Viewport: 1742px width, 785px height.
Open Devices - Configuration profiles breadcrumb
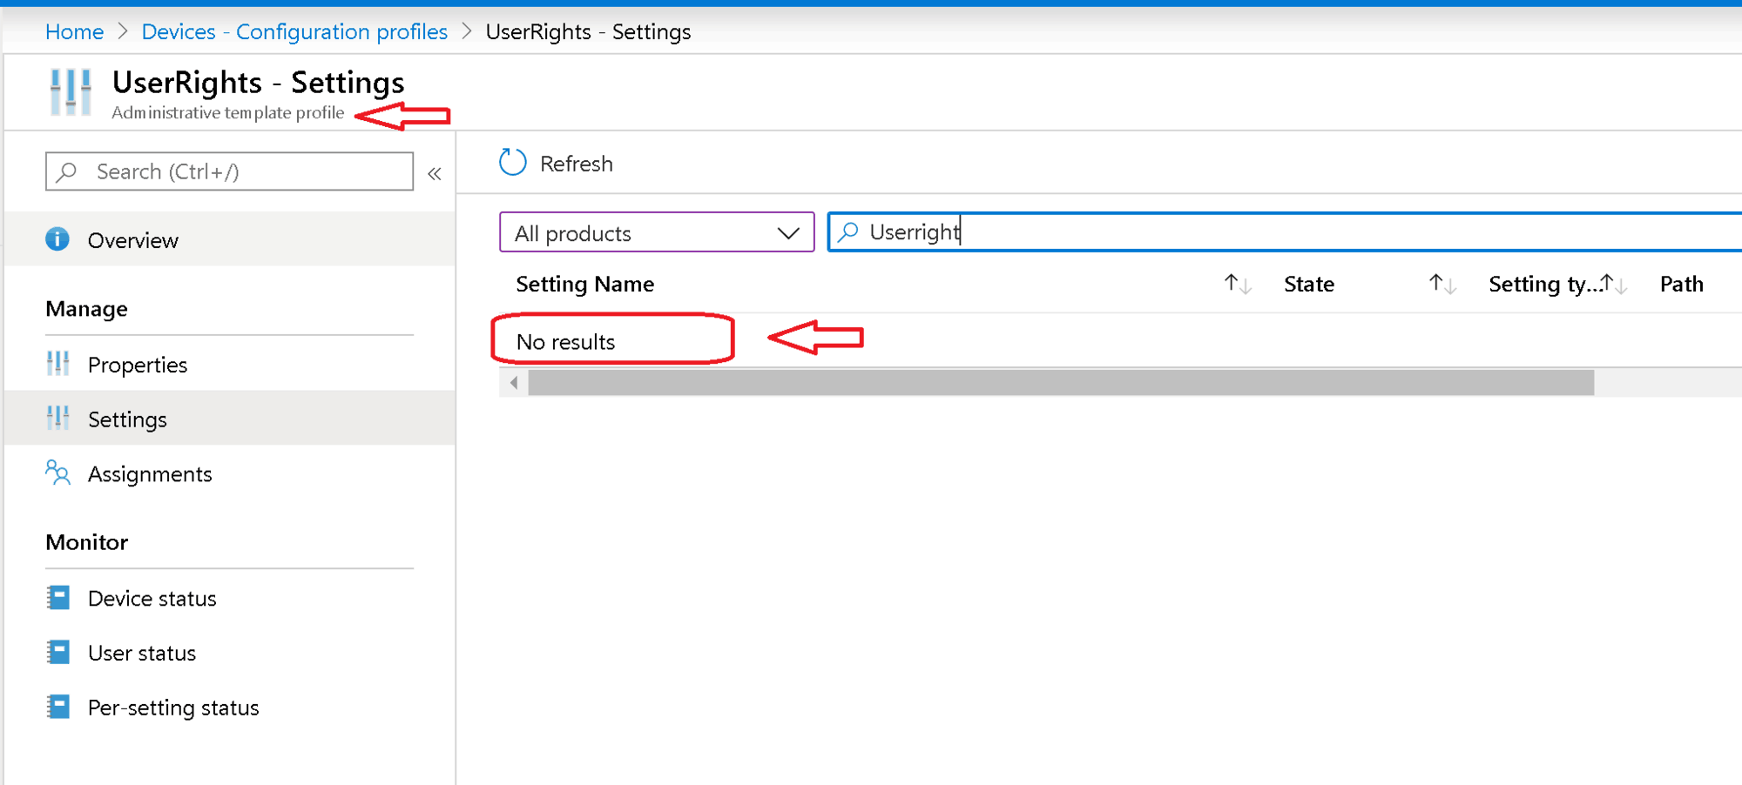click(294, 31)
